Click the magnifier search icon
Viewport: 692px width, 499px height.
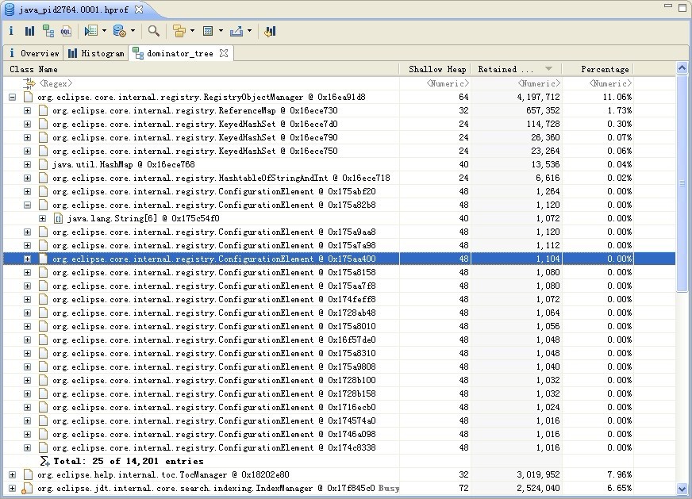click(154, 31)
